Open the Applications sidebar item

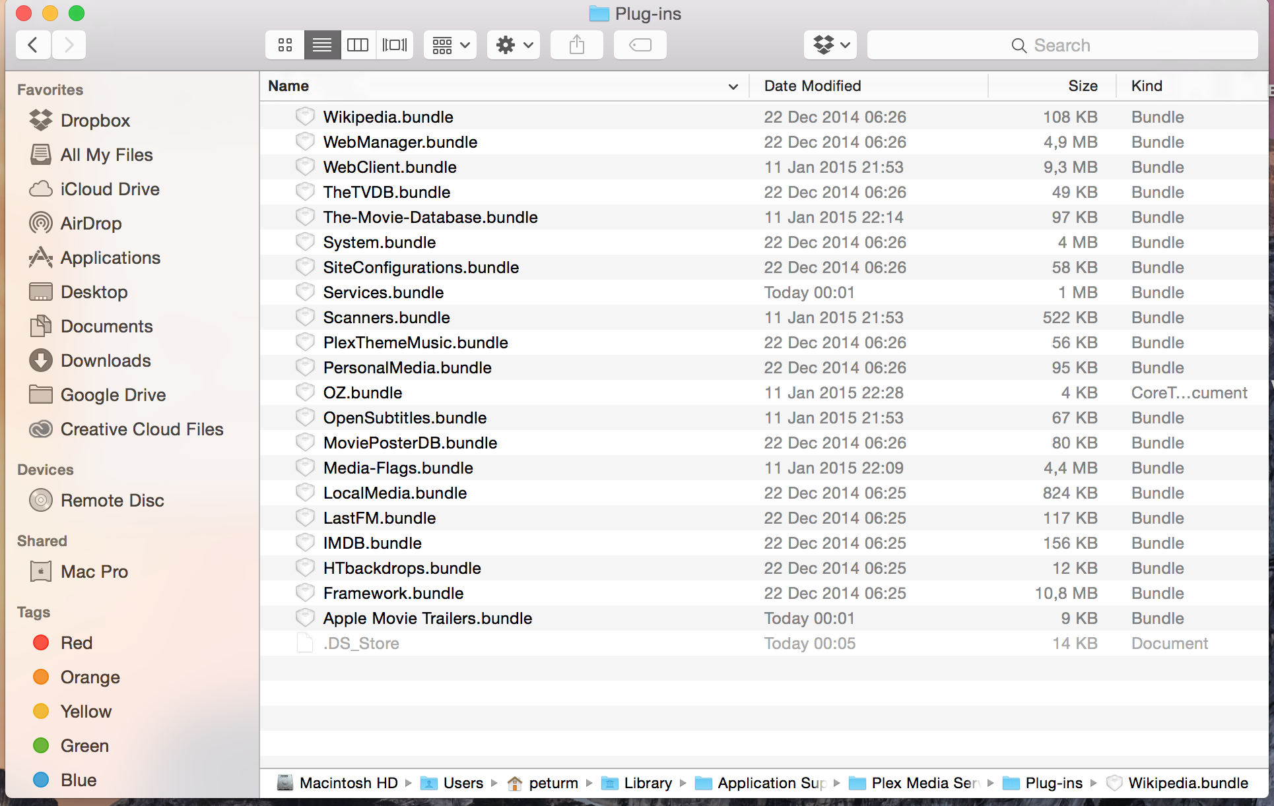(110, 257)
